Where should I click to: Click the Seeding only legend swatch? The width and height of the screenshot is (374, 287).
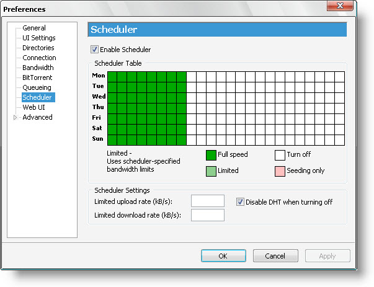pyautogui.click(x=280, y=171)
